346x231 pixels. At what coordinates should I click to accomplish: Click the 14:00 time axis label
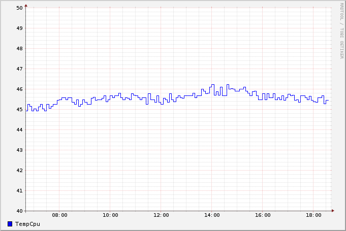pos(212,215)
